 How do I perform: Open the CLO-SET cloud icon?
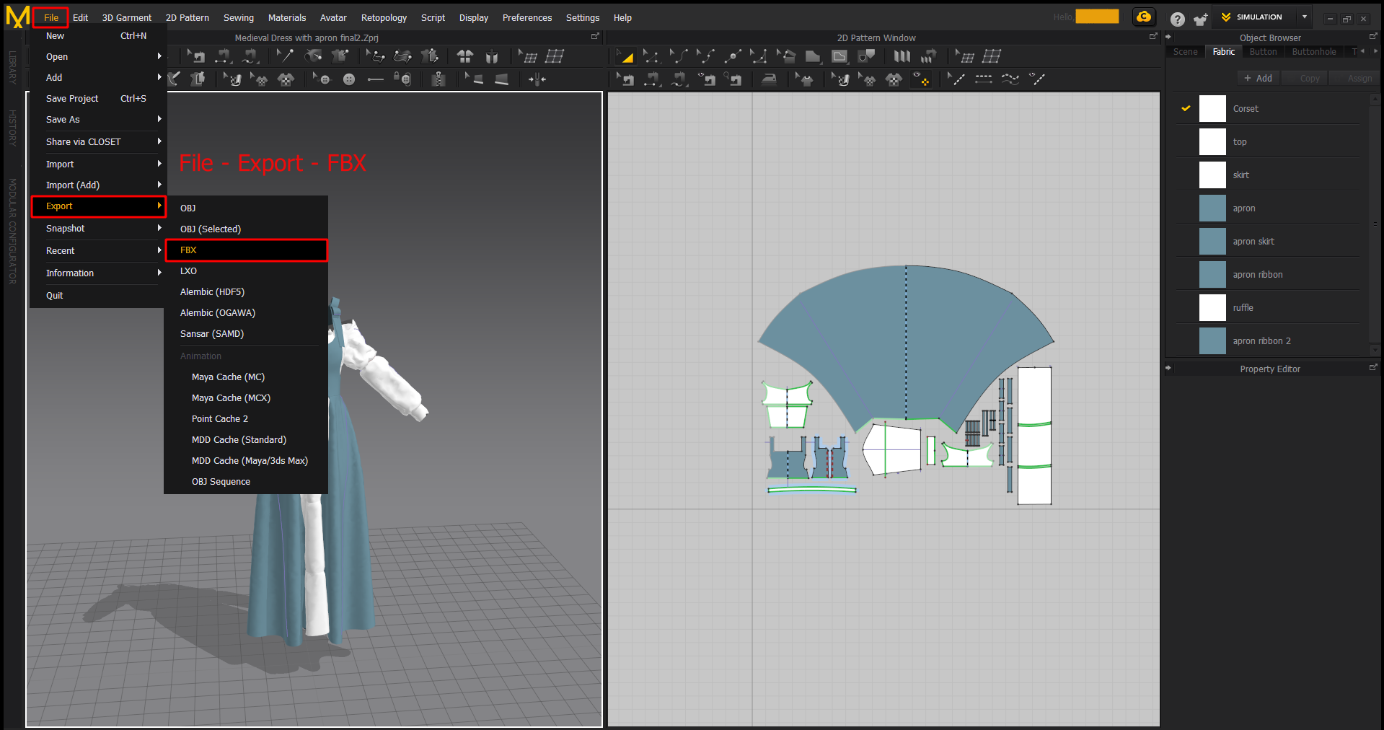1144,17
